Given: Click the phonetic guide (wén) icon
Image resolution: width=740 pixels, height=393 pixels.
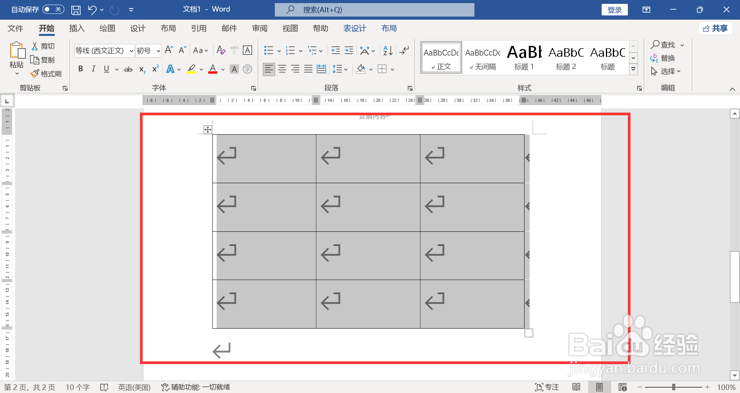Looking at the screenshot, I should pyautogui.click(x=234, y=50).
